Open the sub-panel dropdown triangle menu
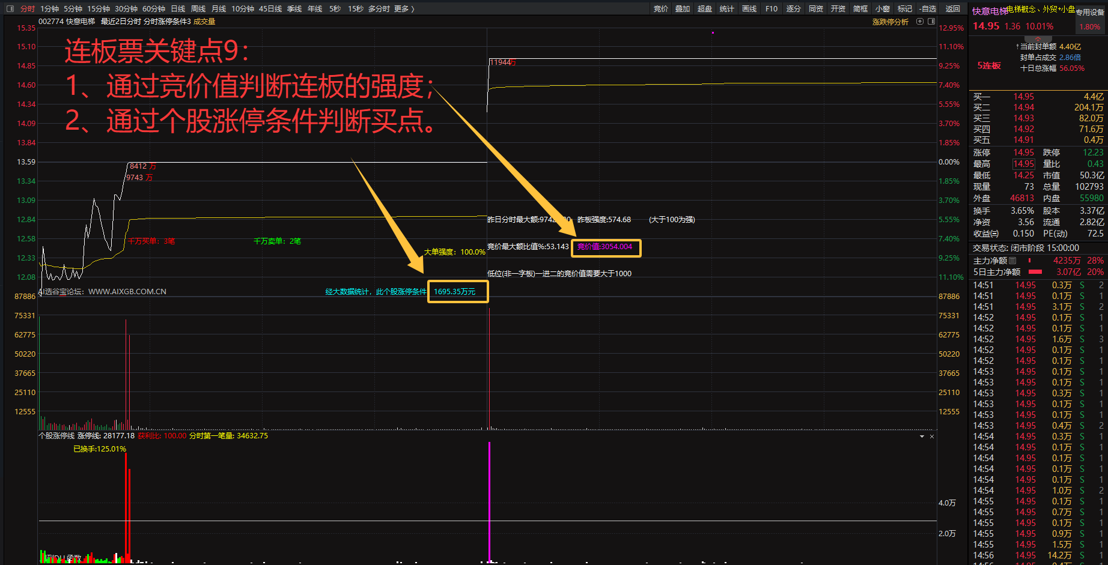The height and width of the screenshot is (565, 1108). tap(922, 437)
